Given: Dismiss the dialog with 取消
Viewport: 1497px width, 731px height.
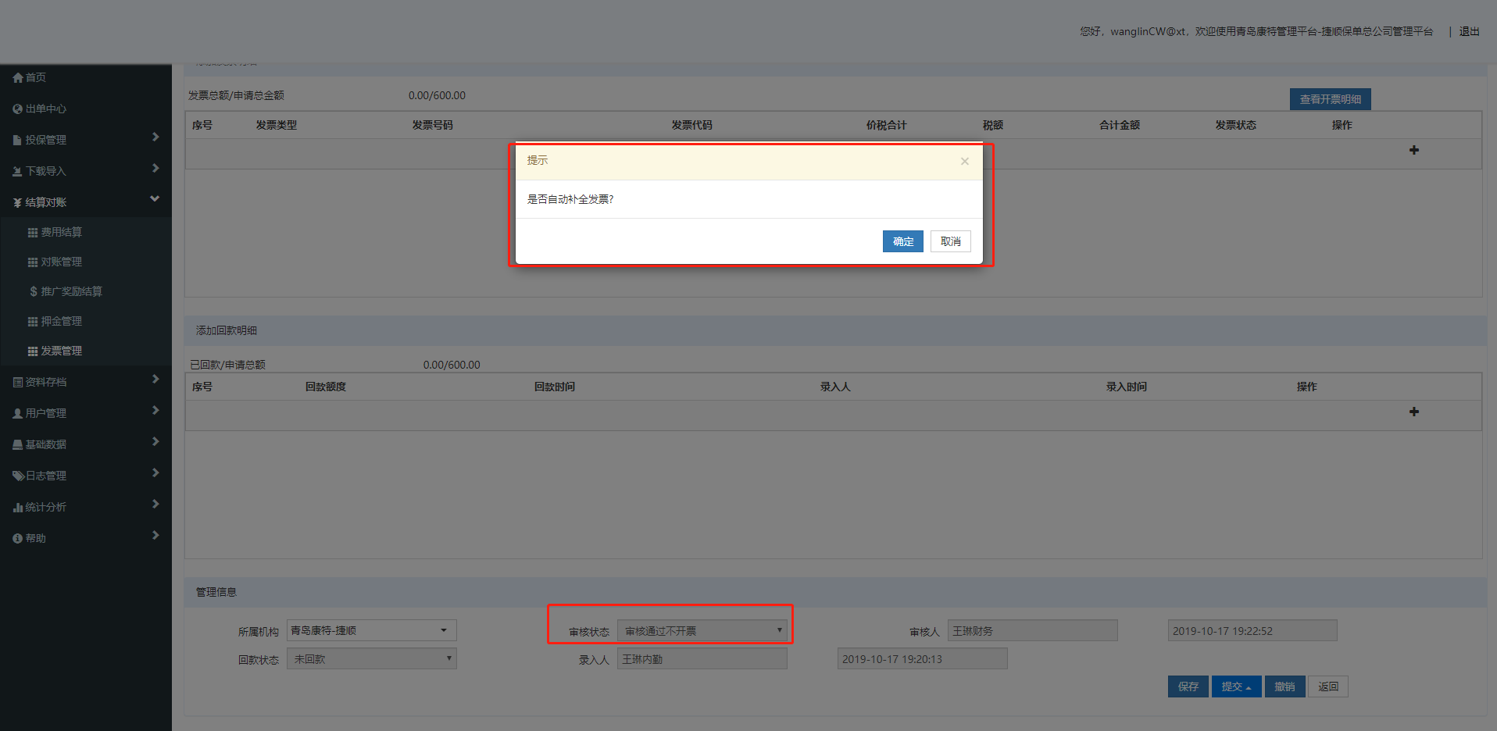Looking at the screenshot, I should (951, 241).
